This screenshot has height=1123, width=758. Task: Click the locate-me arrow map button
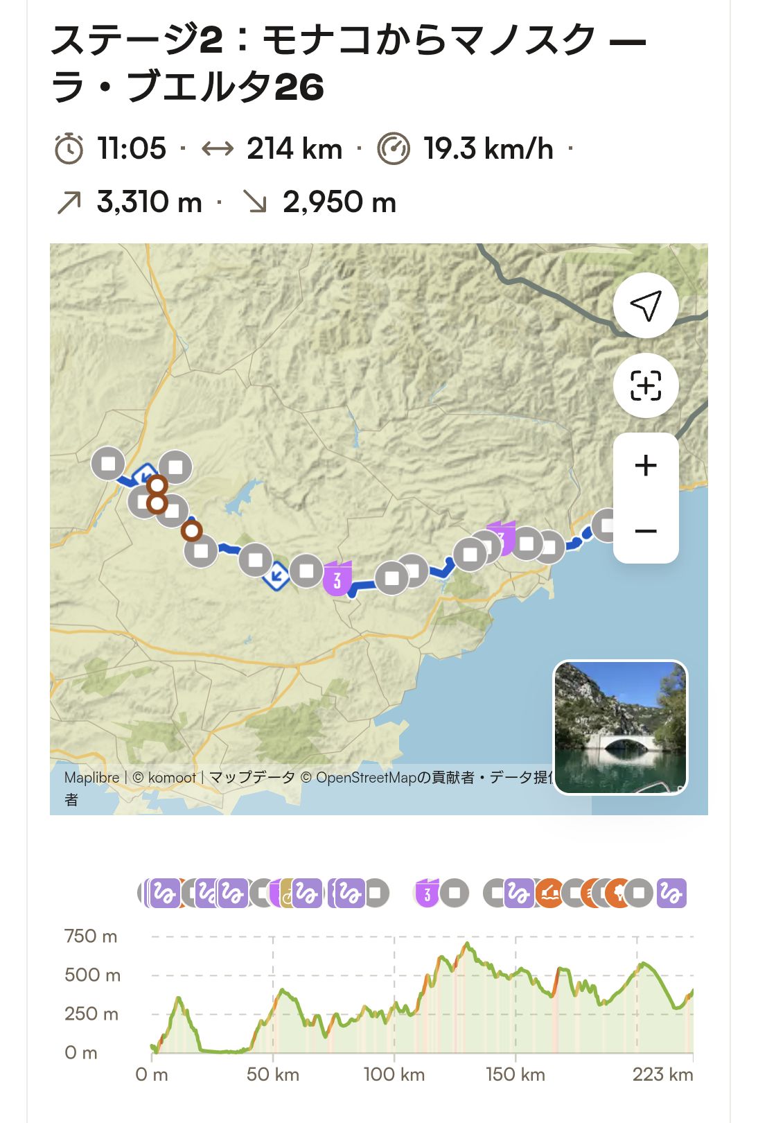click(645, 306)
